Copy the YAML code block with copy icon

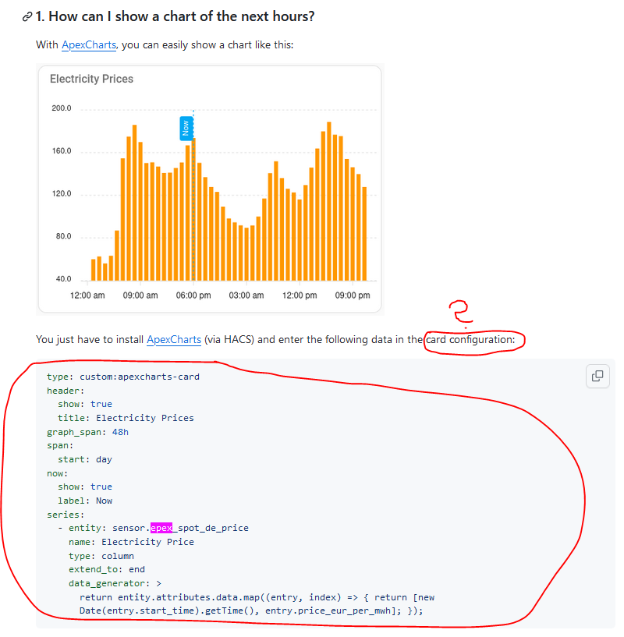pos(597,376)
